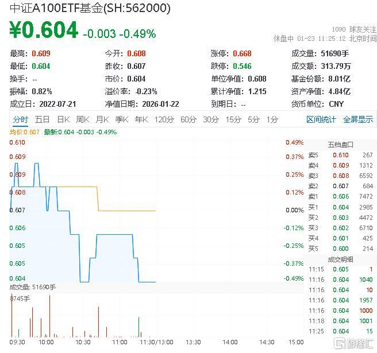Click the 0.00% percentage axis label

pos(295,210)
